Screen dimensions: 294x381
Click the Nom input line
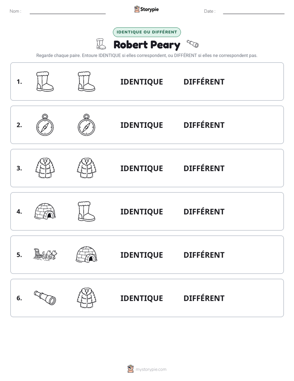pyautogui.click(x=68, y=12)
